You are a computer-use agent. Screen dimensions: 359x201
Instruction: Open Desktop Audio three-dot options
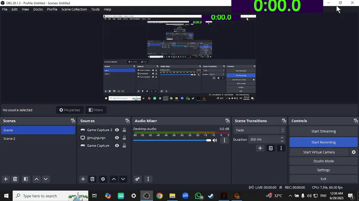click(x=224, y=140)
